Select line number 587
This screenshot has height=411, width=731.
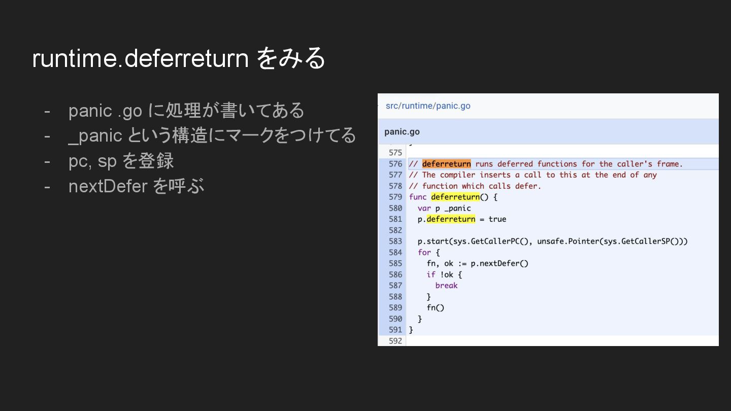click(395, 286)
